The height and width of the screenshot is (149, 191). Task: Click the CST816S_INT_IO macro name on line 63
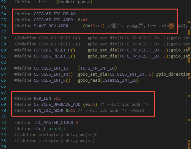(x=51, y=68)
